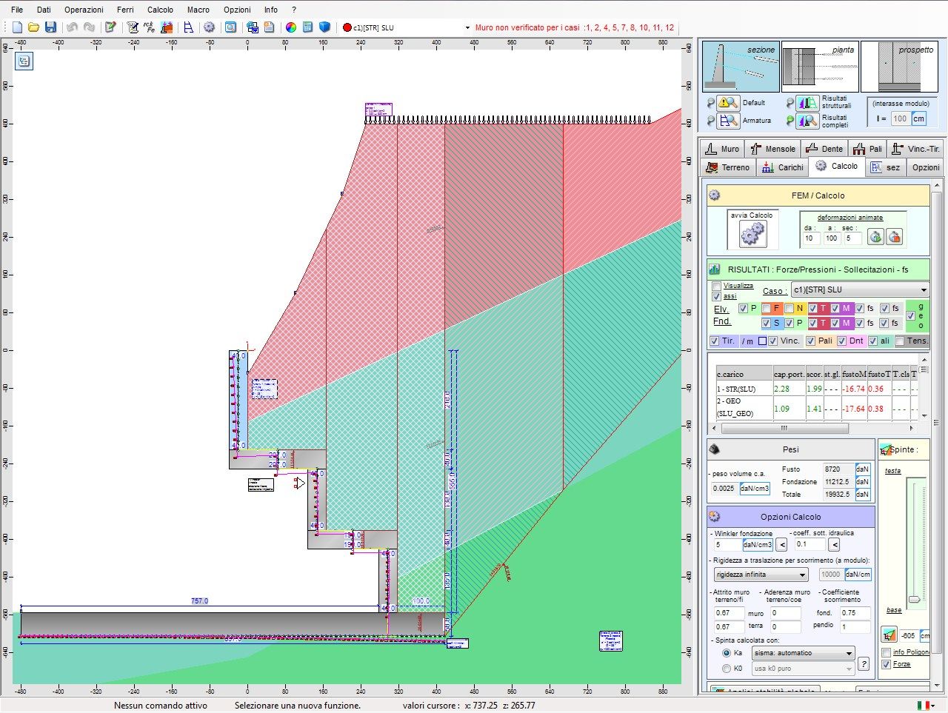Click the avvia Calcolo gears icon

752,233
